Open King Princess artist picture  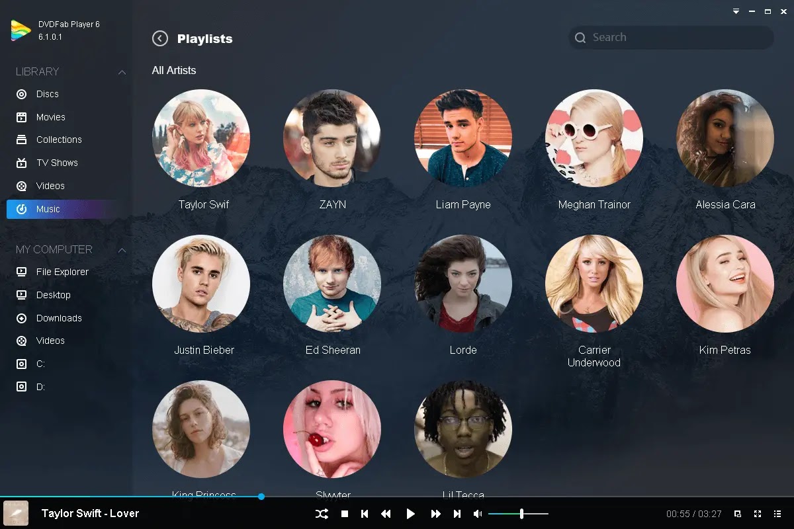[201, 429]
